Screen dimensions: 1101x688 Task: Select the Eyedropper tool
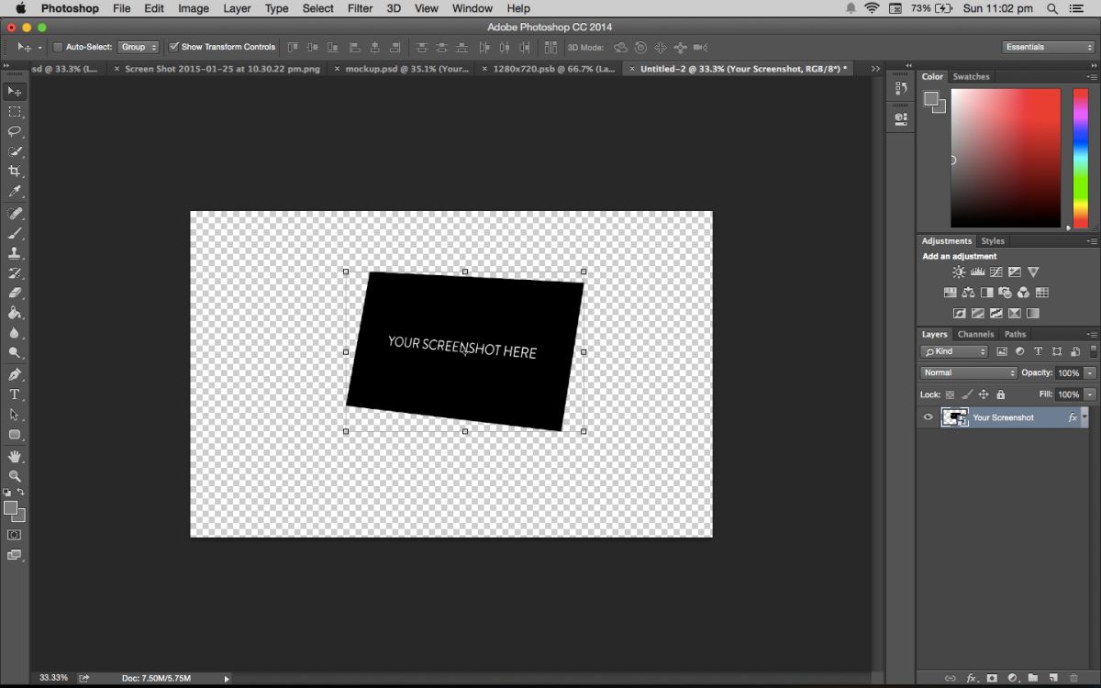(15, 192)
